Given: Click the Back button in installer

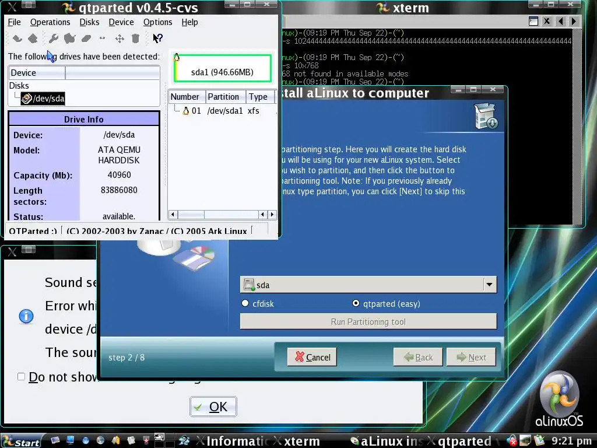Looking at the screenshot, I should pyautogui.click(x=417, y=357).
